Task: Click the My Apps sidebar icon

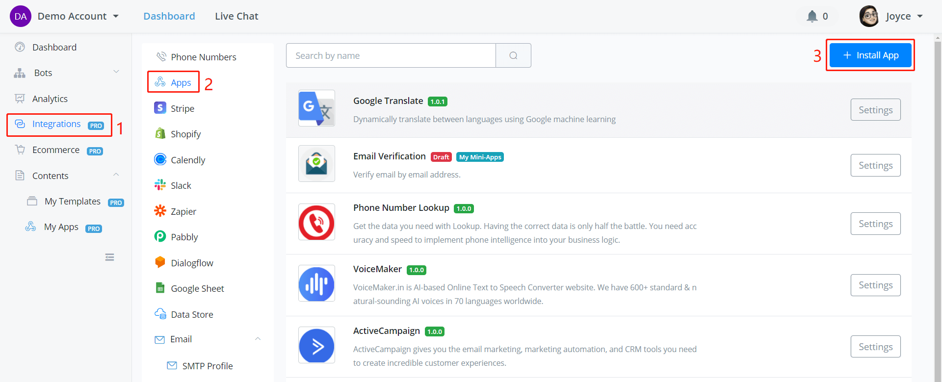Action: [x=31, y=227]
